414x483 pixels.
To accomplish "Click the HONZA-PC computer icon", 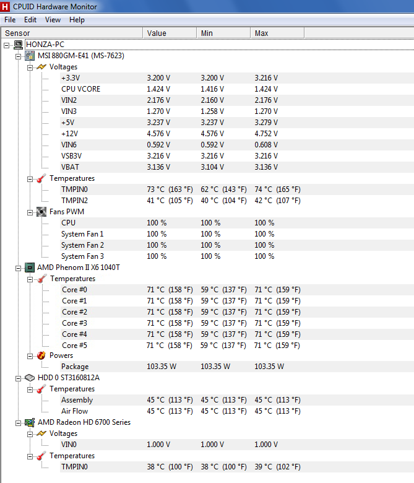I will coord(19,45).
